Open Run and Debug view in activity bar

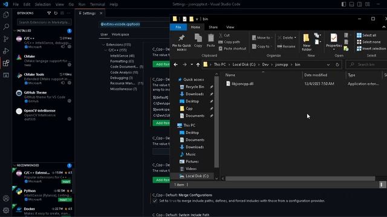coord(6,51)
